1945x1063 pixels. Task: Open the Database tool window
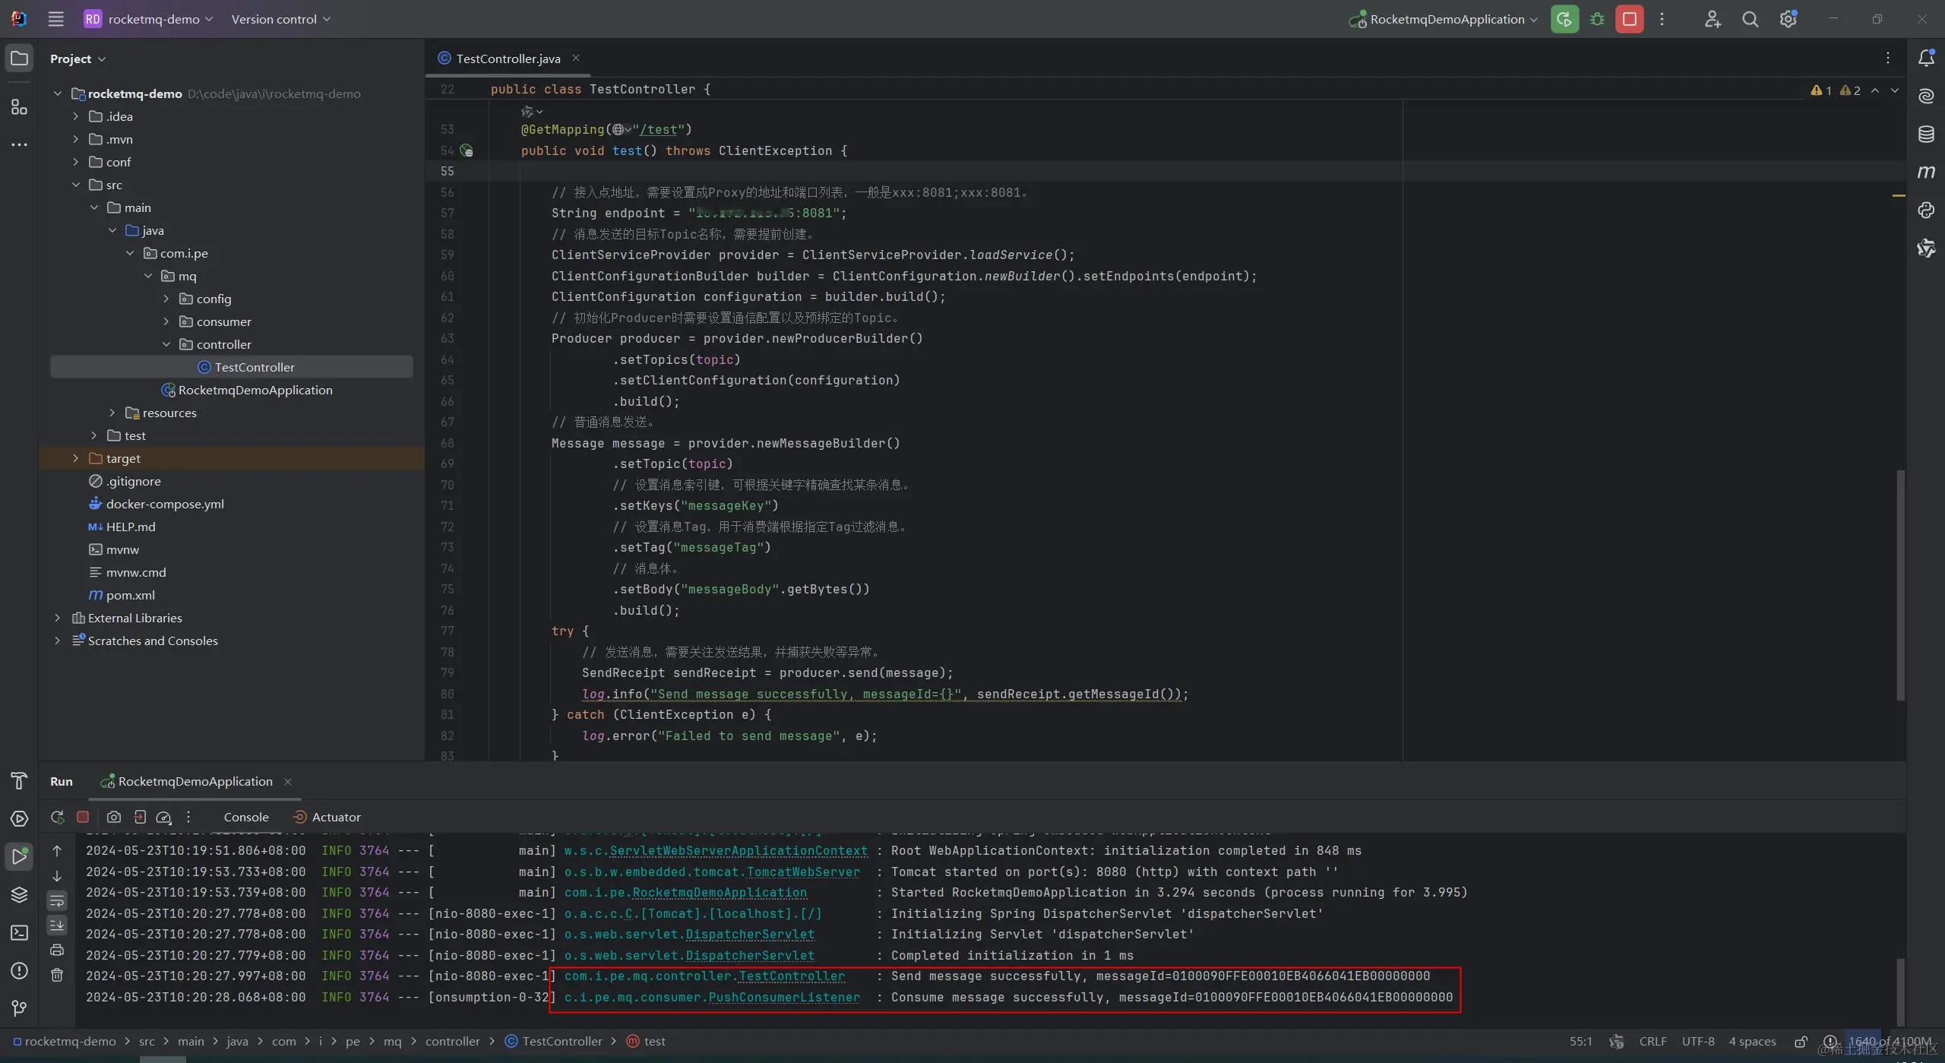point(1926,134)
